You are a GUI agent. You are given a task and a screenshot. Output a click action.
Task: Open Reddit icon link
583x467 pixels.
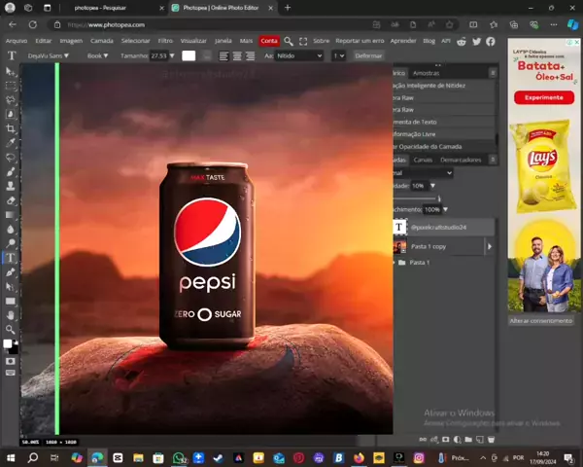point(462,41)
